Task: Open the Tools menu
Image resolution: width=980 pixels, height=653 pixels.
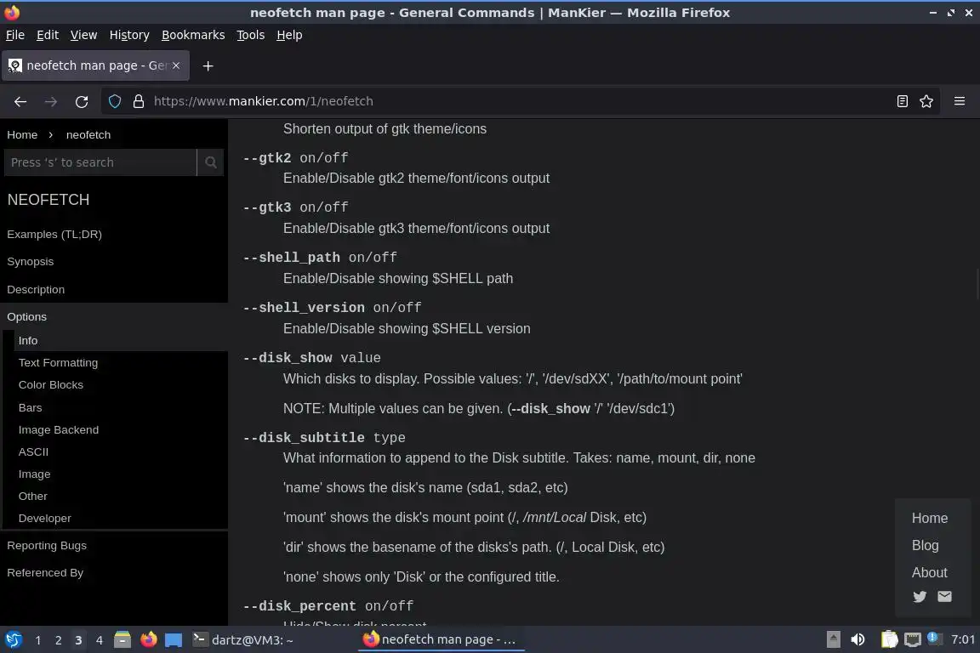Action: [x=251, y=35]
